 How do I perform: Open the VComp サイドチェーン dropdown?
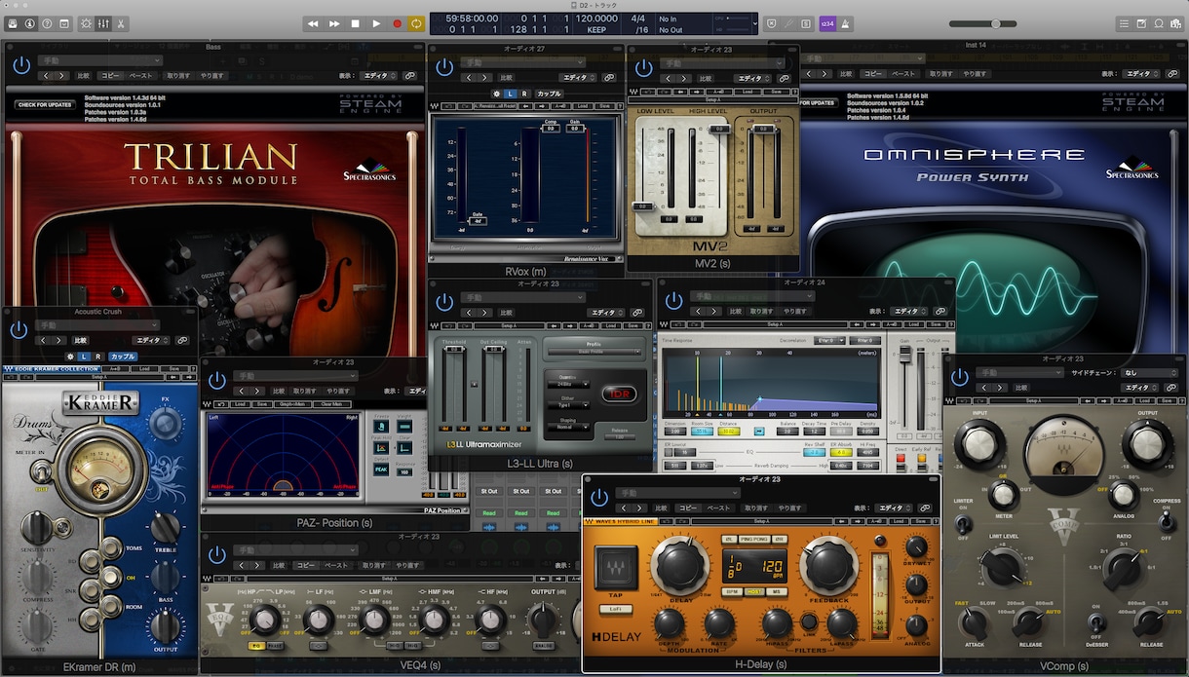coord(1150,372)
